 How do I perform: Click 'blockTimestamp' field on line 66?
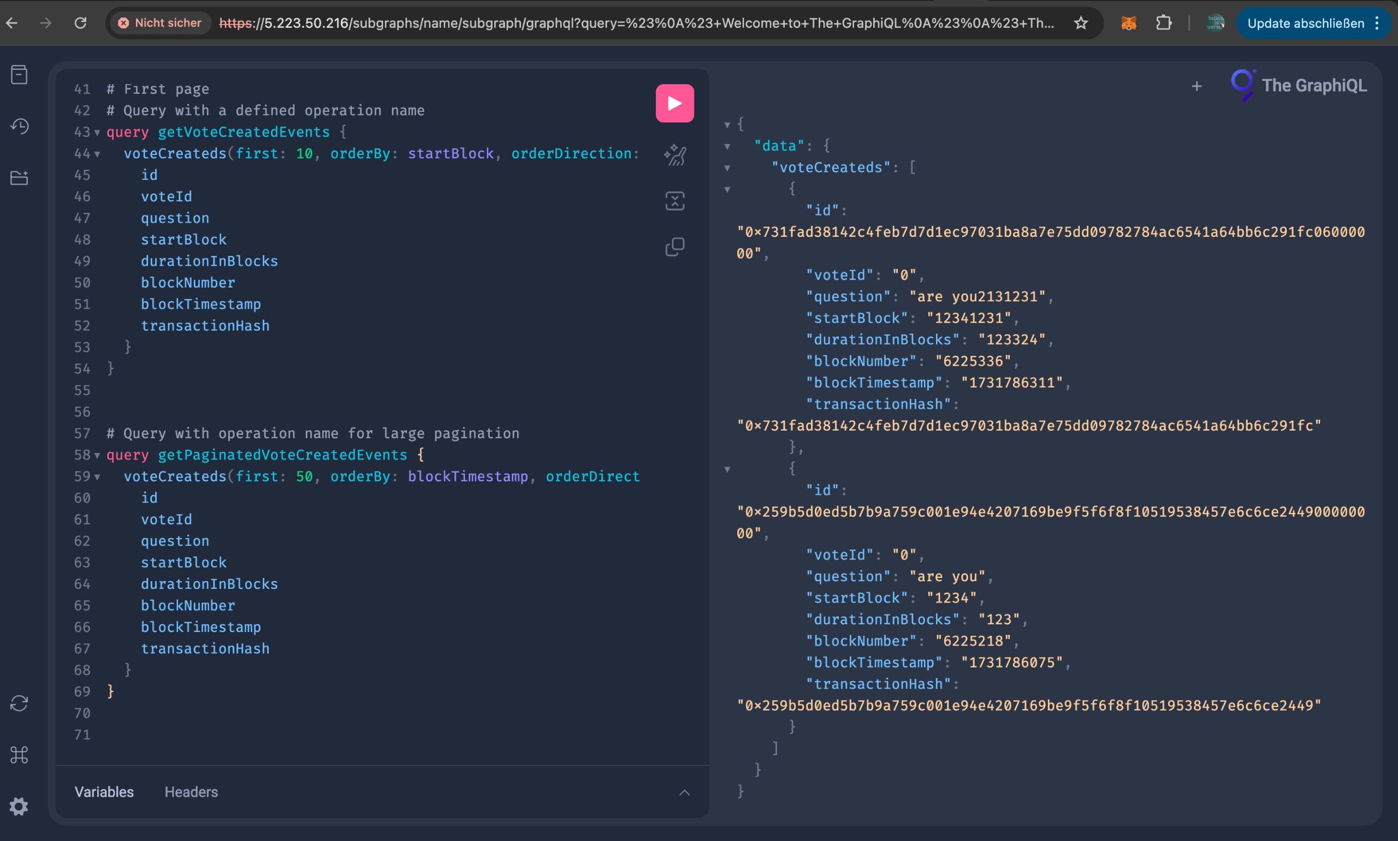tap(200, 628)
